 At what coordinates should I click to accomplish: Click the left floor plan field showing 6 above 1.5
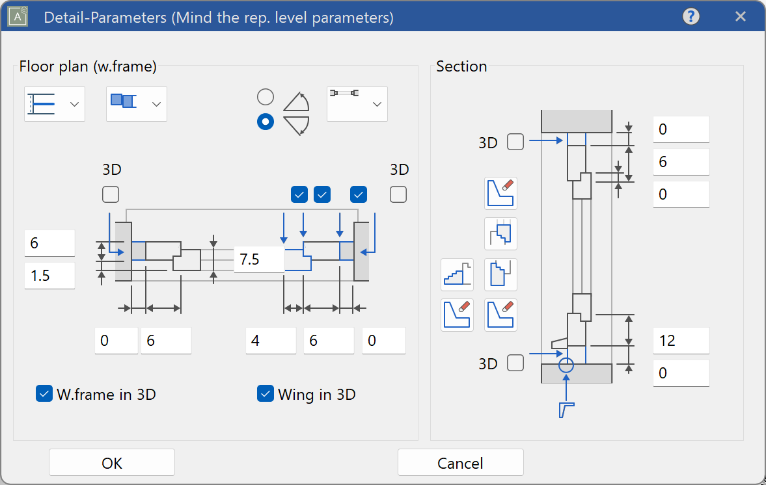50,243
